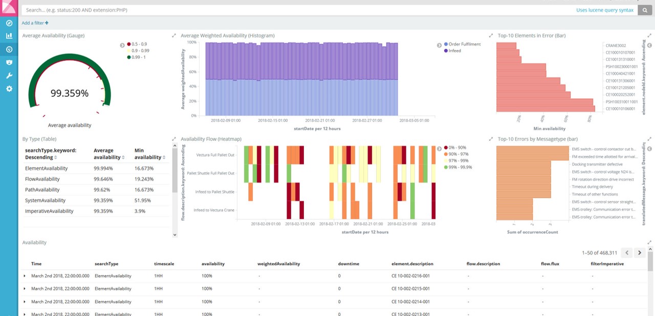Screen dimensions: 655x316
Task: Open Visualize from sidebar bar-chart icon
Action: 9,36
